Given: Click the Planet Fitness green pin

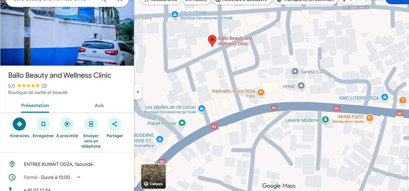Looking at the screenshot, I should point(182,123).
